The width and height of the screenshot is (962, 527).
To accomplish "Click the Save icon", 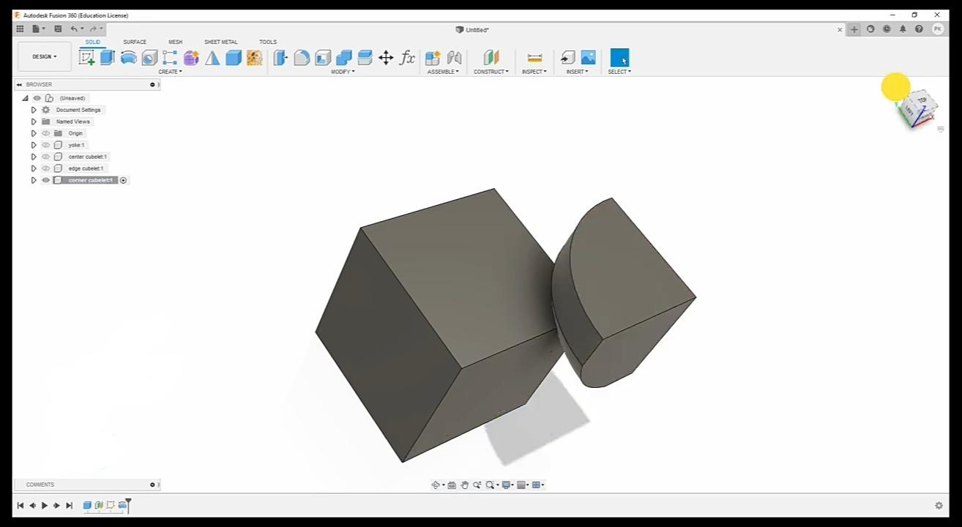I will coord(58,29).
